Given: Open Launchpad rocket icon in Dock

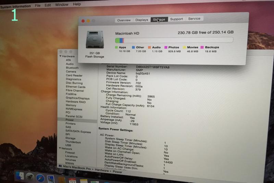Looking at the screenshot, I should point(30,177).
